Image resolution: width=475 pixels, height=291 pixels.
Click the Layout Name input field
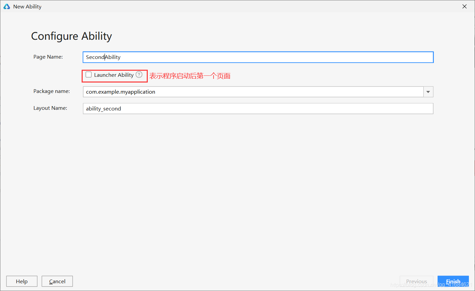(x=258, y=108)
